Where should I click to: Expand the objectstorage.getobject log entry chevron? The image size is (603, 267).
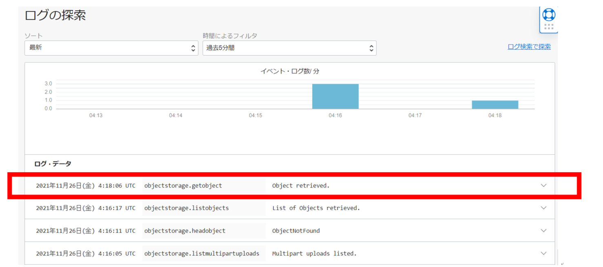coord(543,186)
